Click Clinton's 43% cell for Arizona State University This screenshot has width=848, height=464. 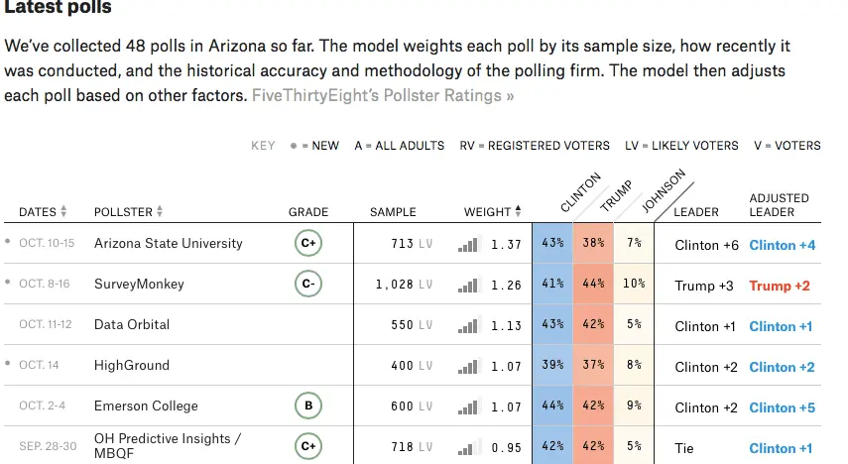pos(552,244)
